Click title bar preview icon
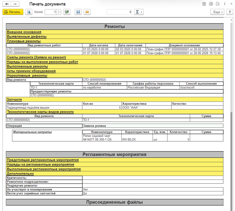 218,4
